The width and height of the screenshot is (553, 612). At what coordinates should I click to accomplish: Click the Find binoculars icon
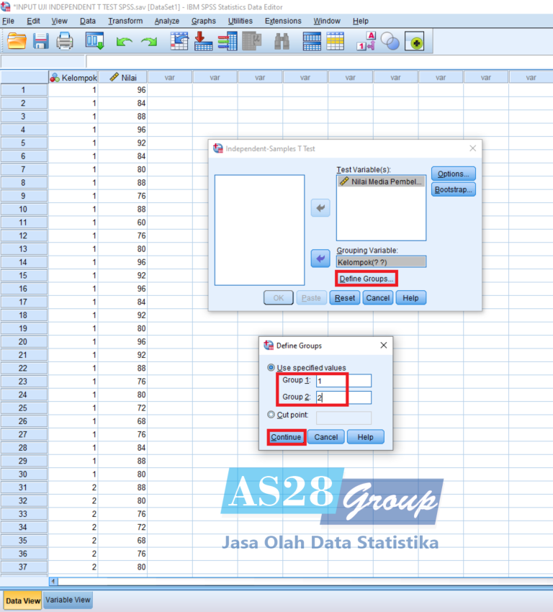(x=282, y=42)
